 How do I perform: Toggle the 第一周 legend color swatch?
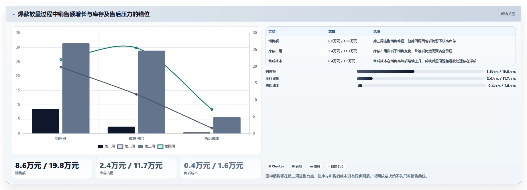[x=100, y=146]
